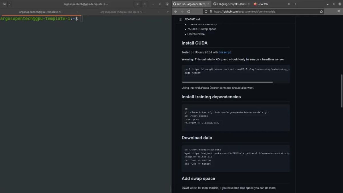Image resolution: width=343 pixels, height=193 pixels.
Task: Open the terminal hamburger menu
Action: click(x=145, y=4)
